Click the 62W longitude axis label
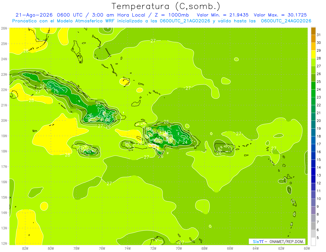Screen dimensions: 326x252 click(281, 248)
